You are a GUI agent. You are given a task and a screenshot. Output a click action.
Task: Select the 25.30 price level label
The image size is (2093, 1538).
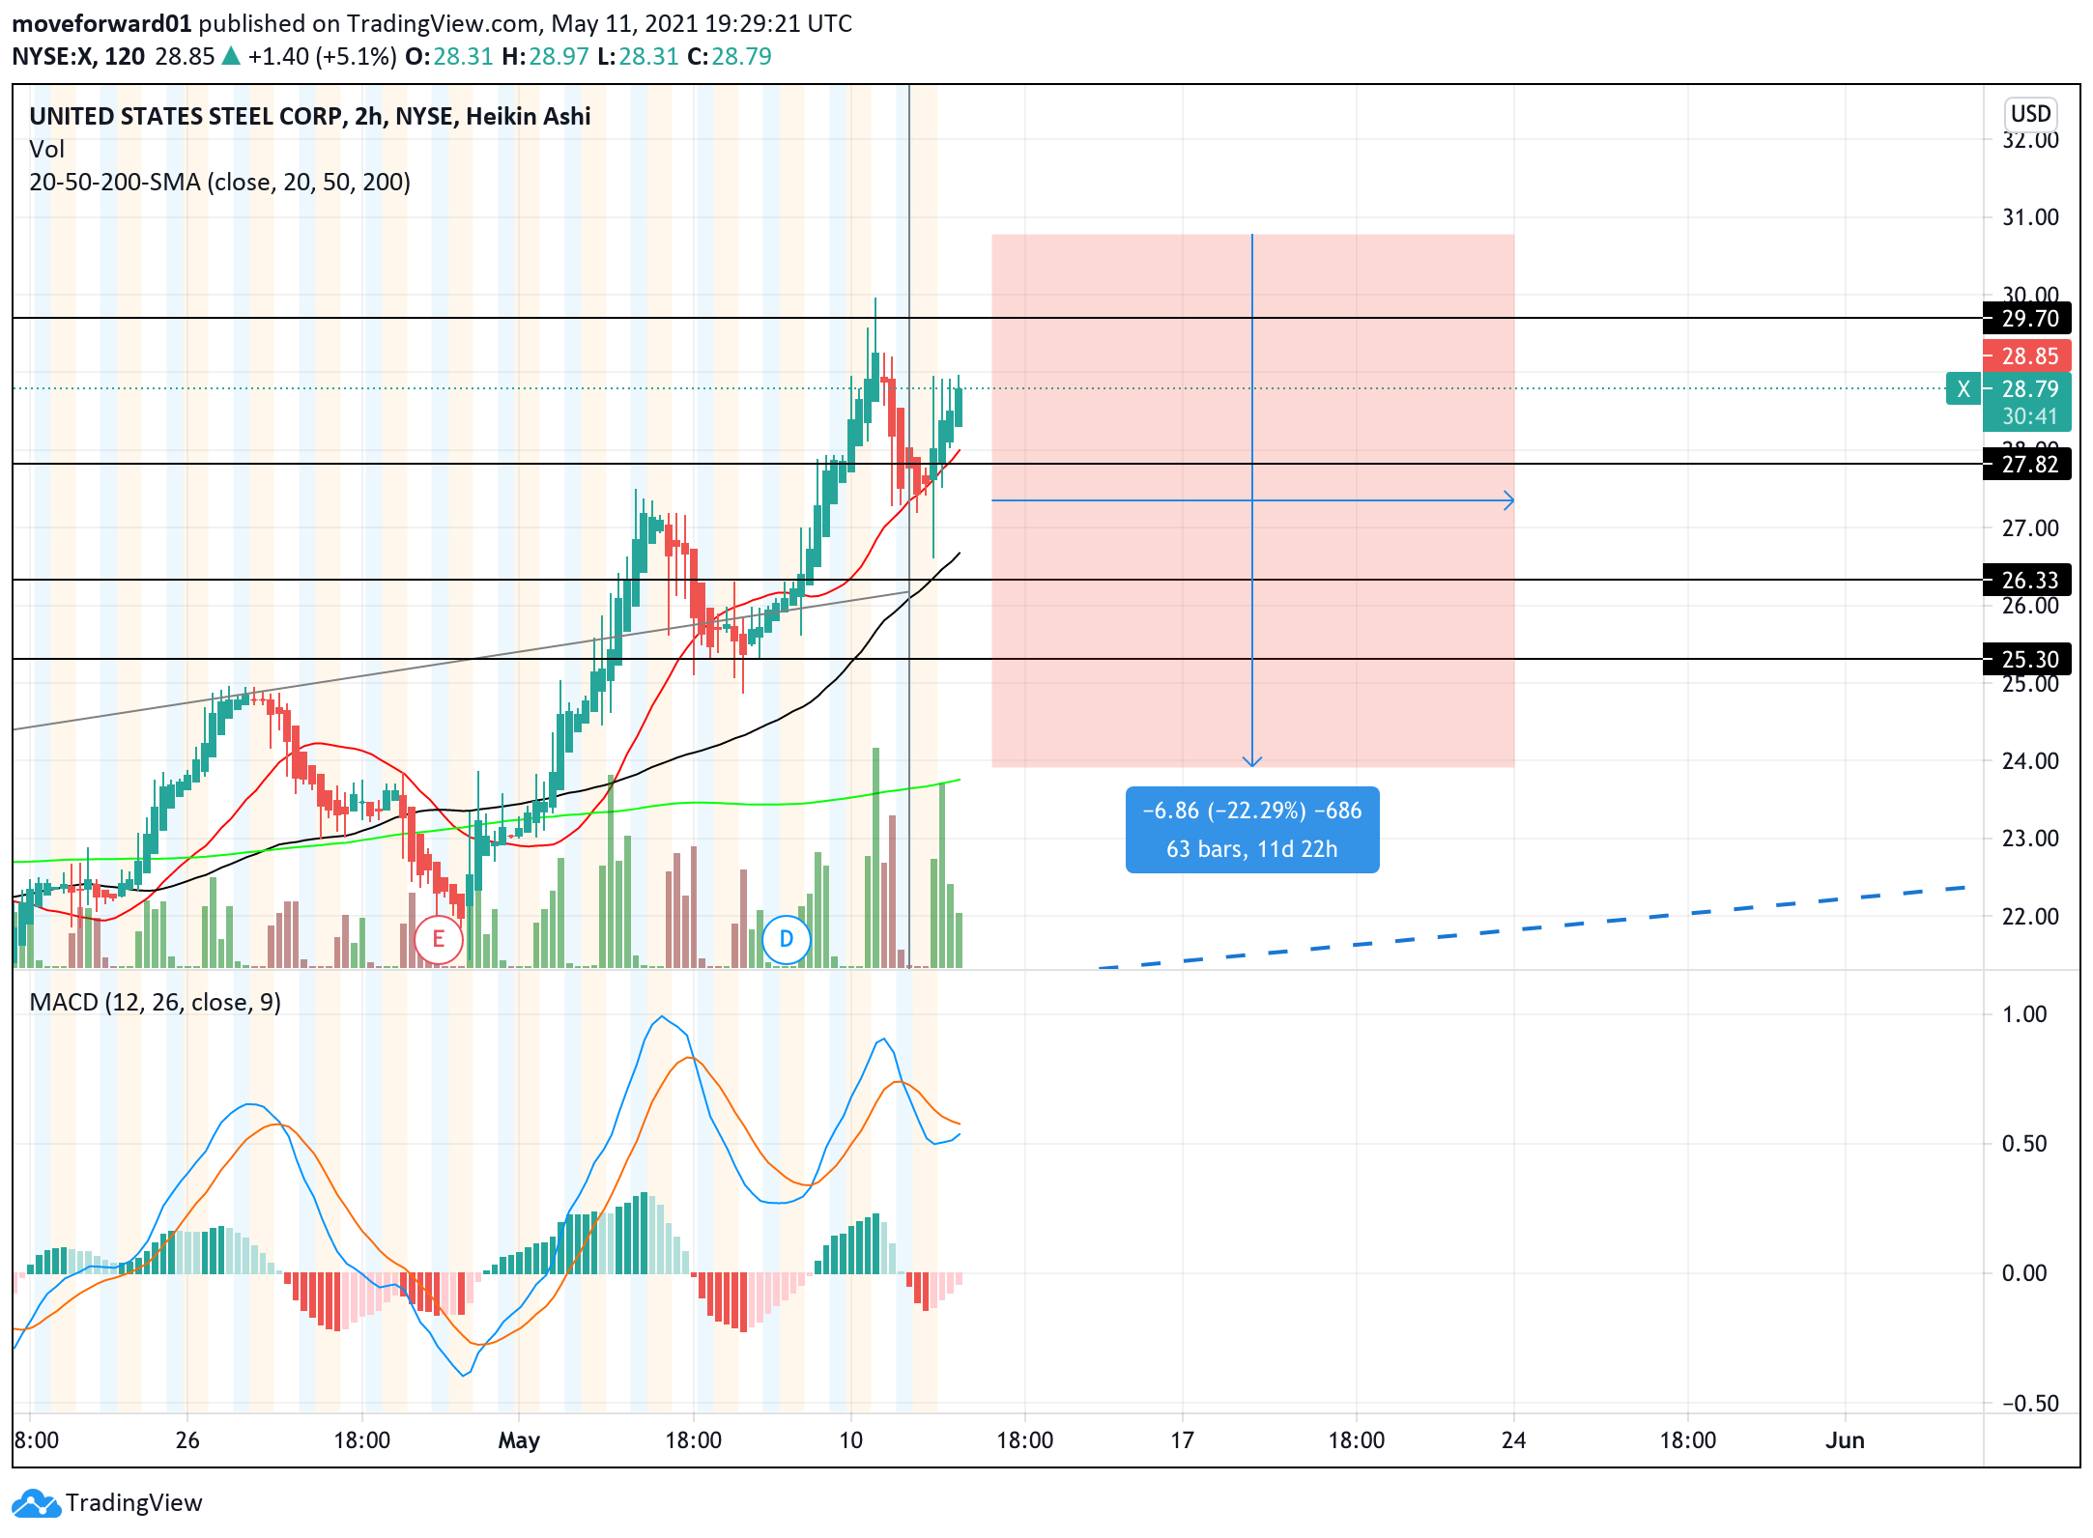tap(2028, 660)
